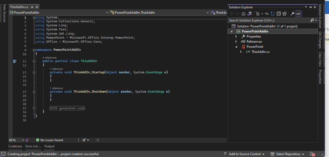Expand the References node in Solution Explorer

tap(236, 41)
